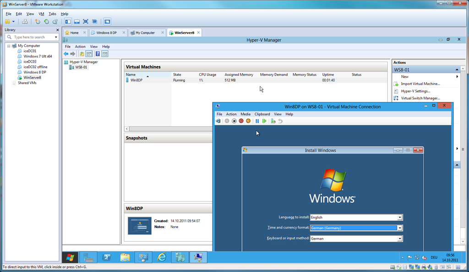The width and height of the screenshot is (469, 272).
Task: Open VMware File menu
Action: [8, 14]
